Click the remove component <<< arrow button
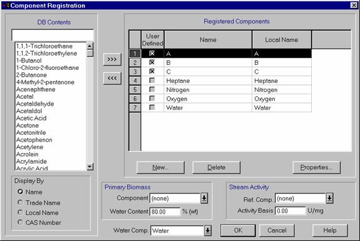The height and width of the screenshot is (241, 360). pyautogui.click(x=112, y=78)
